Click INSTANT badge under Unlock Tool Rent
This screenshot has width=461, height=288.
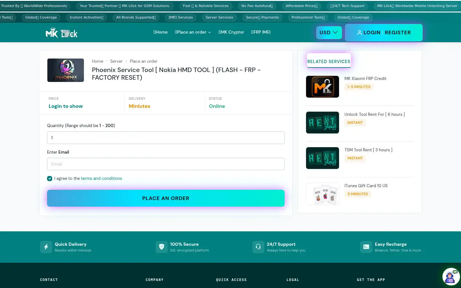point(355,123)
